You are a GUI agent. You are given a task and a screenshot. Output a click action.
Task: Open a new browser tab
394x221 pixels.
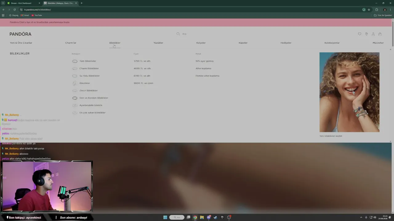pyautogui.click(x=82, y=3)
